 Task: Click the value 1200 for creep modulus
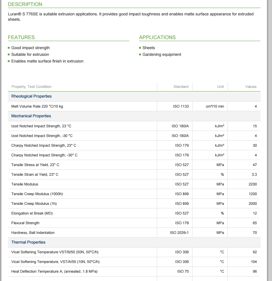pyautogui.click(x=253, y=194)
